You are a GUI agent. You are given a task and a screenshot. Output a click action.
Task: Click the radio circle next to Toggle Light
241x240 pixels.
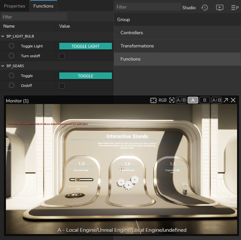coord(12,46)
